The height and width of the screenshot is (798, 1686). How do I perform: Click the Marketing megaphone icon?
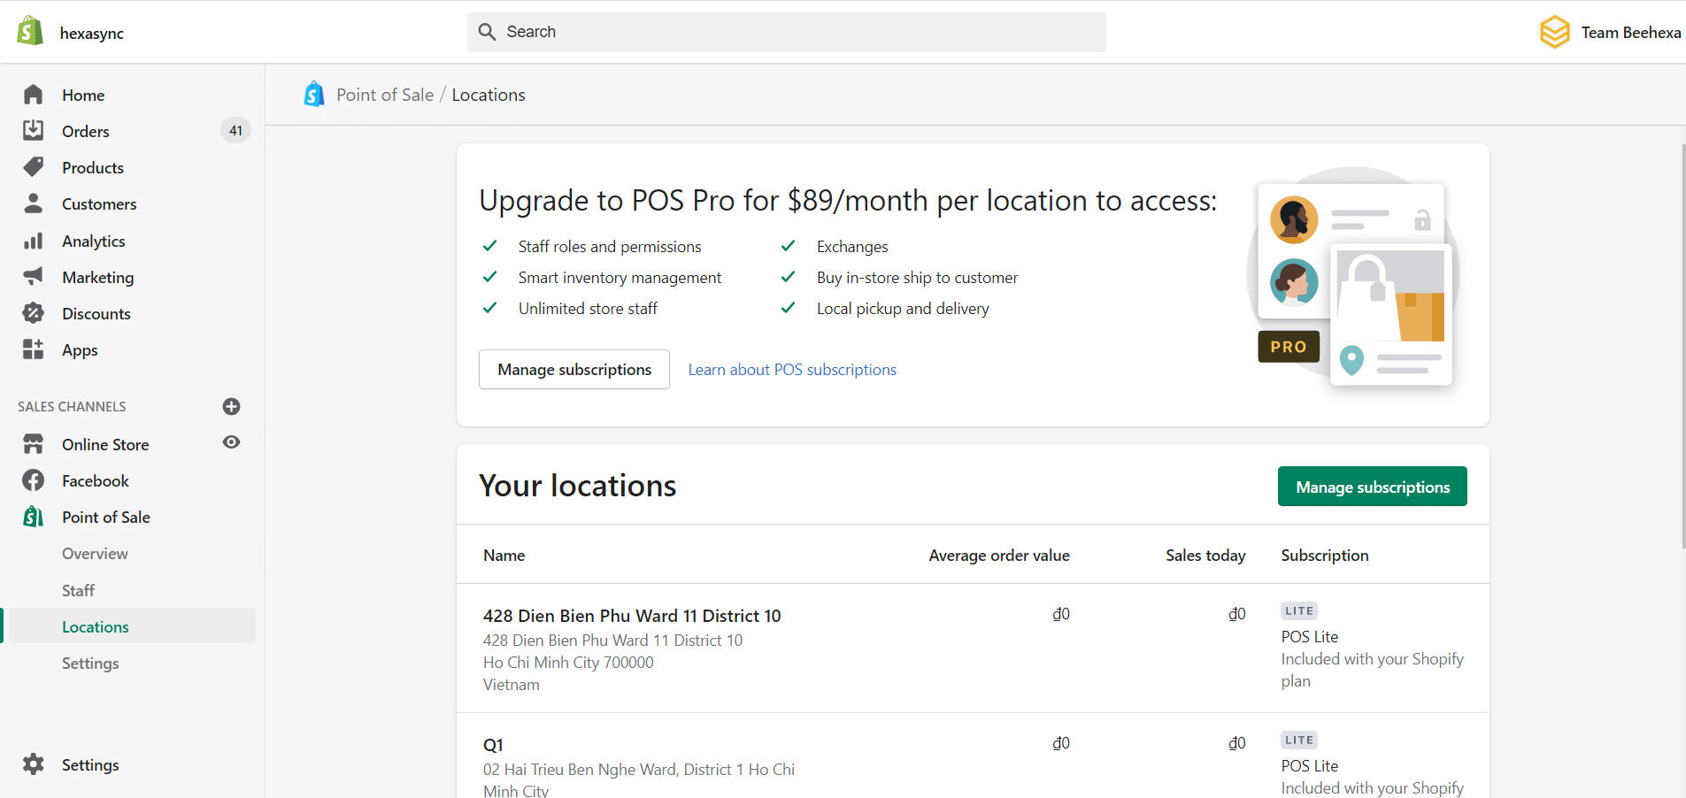(x=34, y=277)
